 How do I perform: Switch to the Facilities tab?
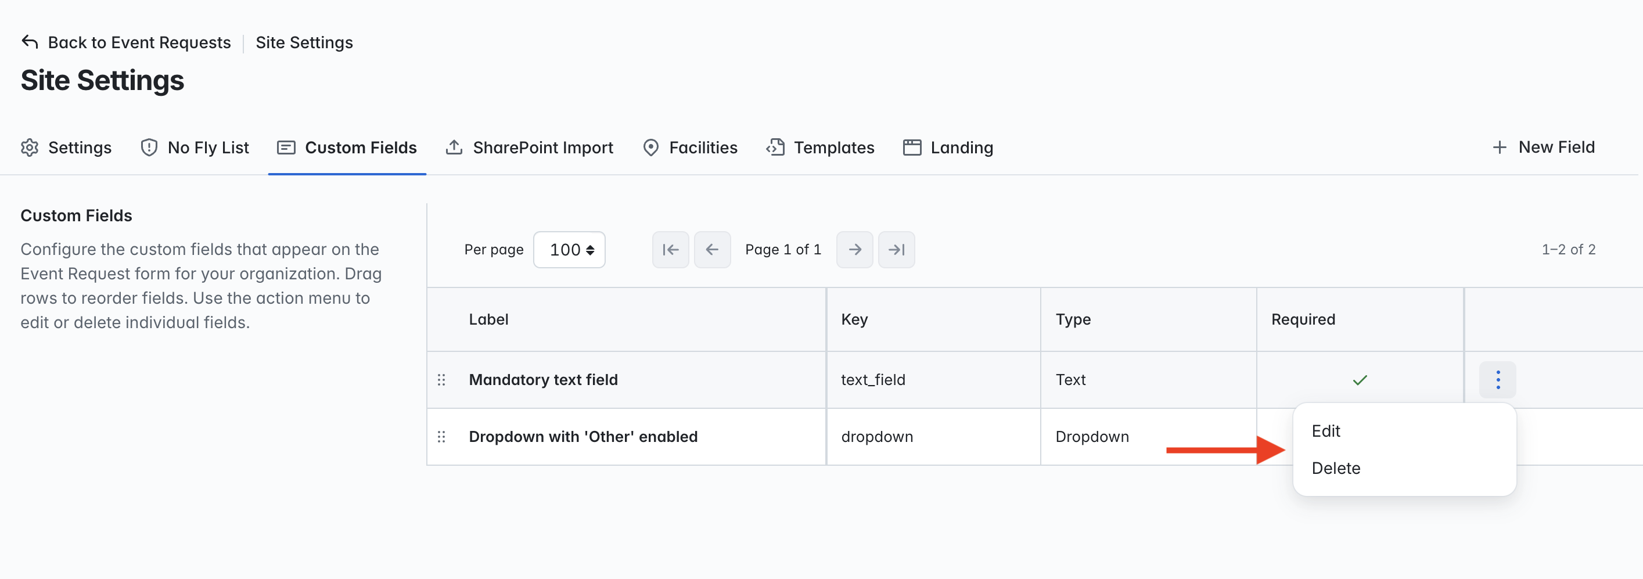click(690, 148)
